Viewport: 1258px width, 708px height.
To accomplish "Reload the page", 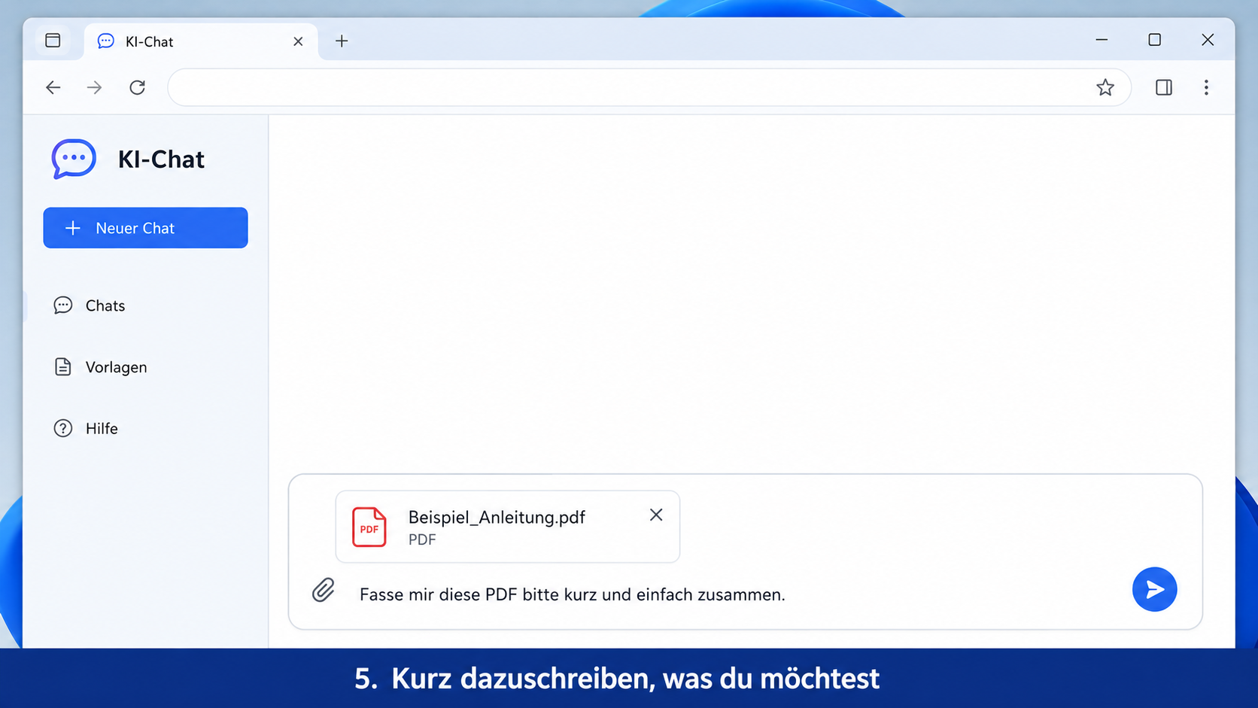I will 137,87.
